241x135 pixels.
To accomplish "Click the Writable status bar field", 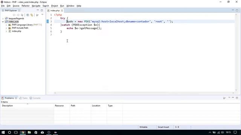I will pos(143,127).
